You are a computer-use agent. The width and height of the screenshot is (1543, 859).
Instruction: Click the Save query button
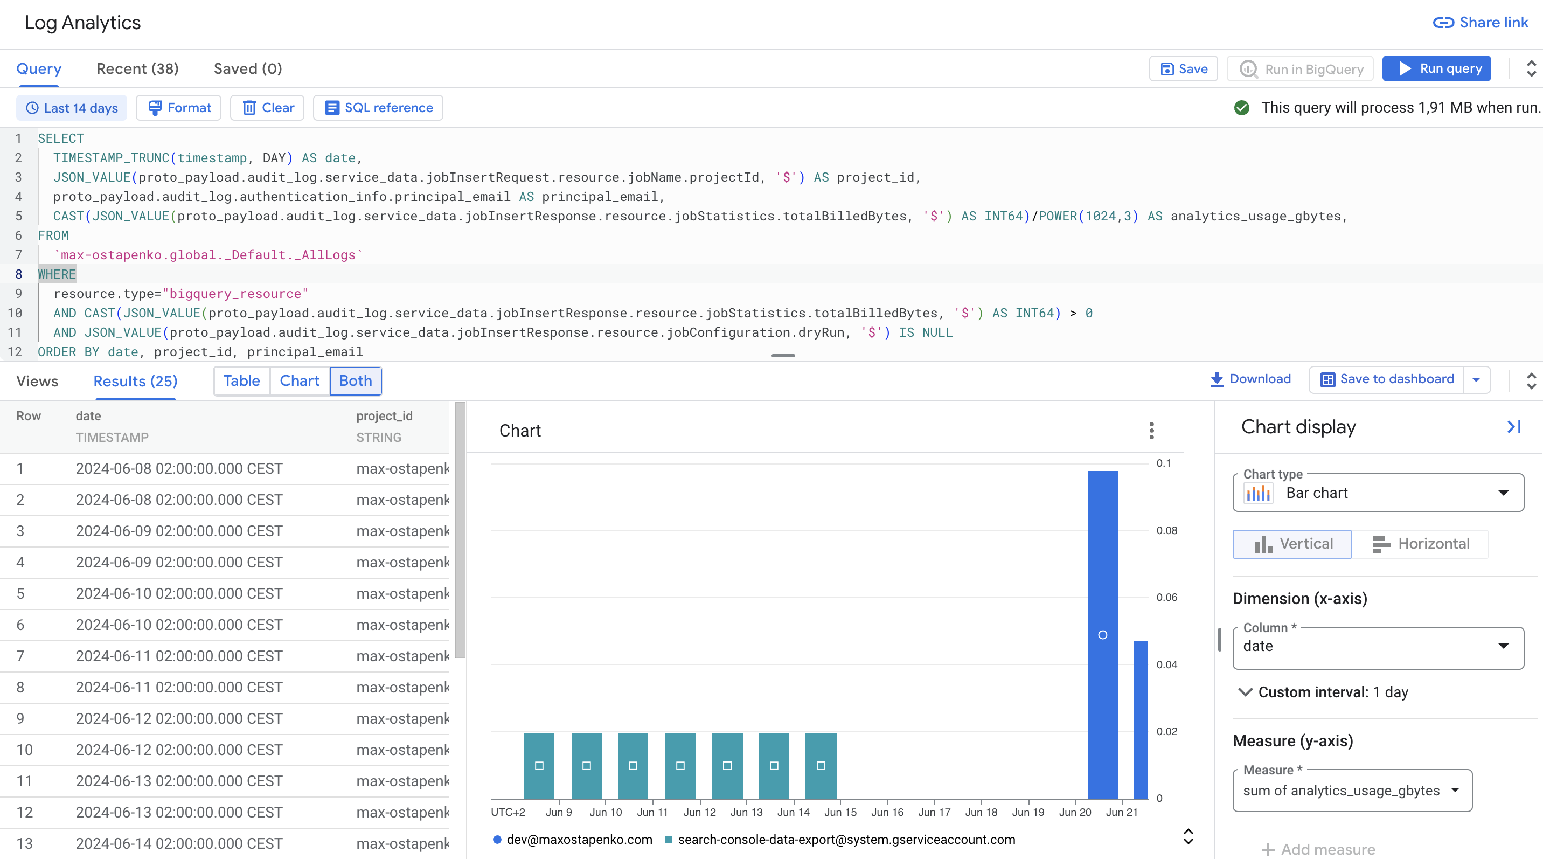tap(1183, 69)
